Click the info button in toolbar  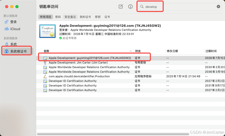[x=130, y=6]
